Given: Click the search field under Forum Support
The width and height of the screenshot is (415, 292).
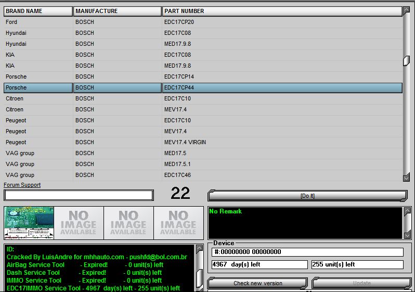Looking at the screenshot, I should pos(79,195).
